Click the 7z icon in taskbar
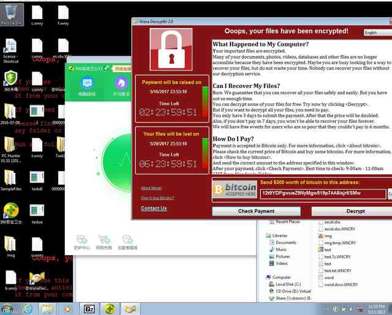The width and height of the screenshot is (392, 315). click(x=89, y=309)
